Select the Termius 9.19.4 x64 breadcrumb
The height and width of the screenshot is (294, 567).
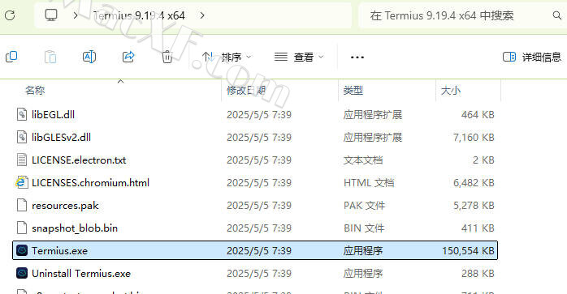[x=139, y=15]
